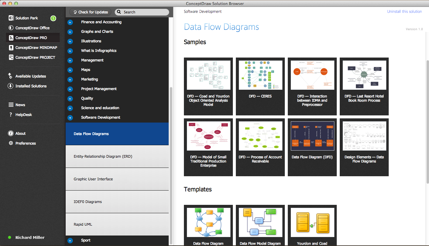
Task: Open the Yourdon and Coad template
Action: [312, 225]
